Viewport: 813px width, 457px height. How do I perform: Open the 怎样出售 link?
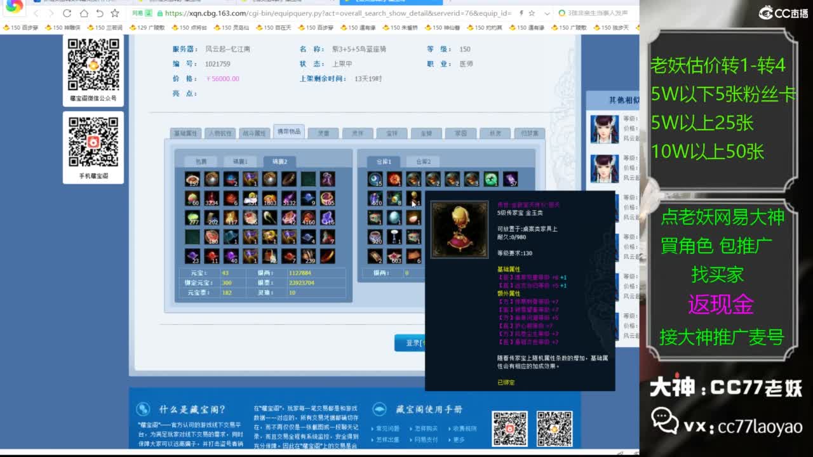[x=388, y=439]
